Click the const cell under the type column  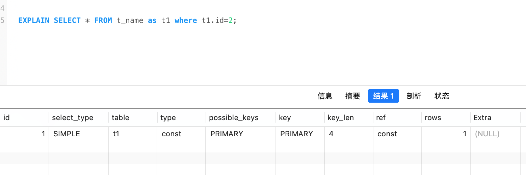click(171, 134)
